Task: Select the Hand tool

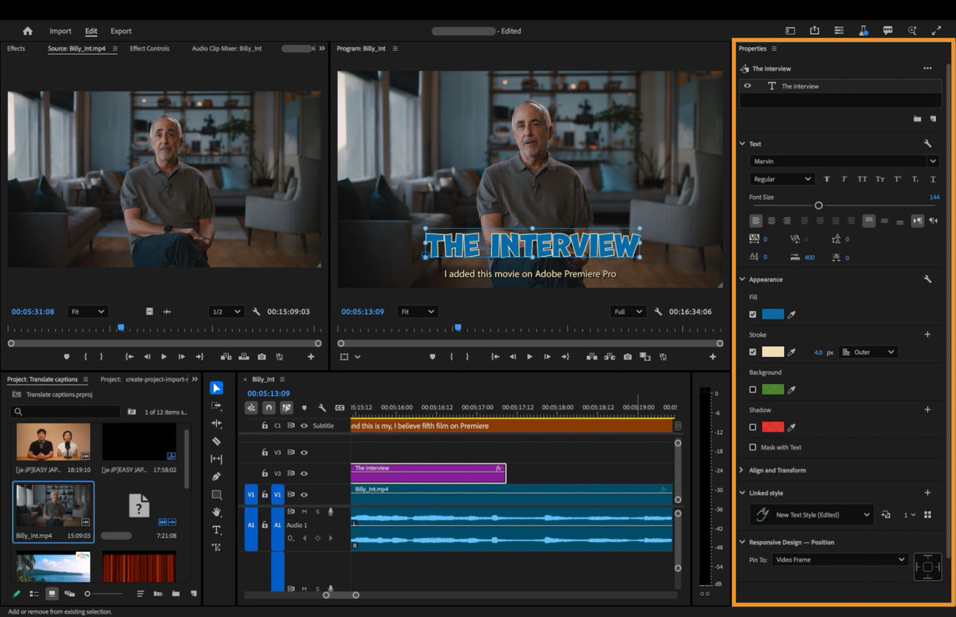Action: click(x=216, y=510)
